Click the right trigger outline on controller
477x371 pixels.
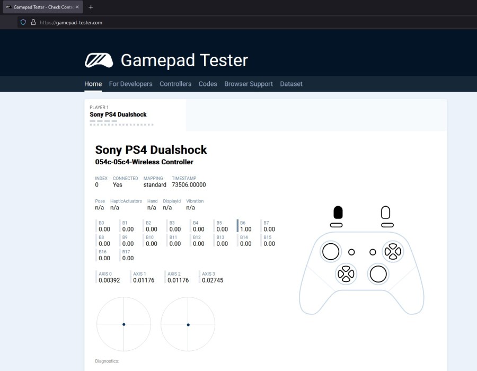point(386,213)
